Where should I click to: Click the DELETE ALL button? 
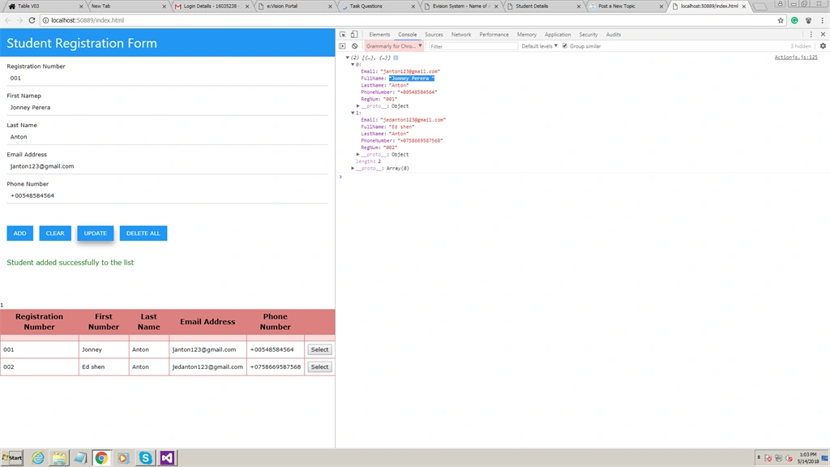(x=143, y=233)
